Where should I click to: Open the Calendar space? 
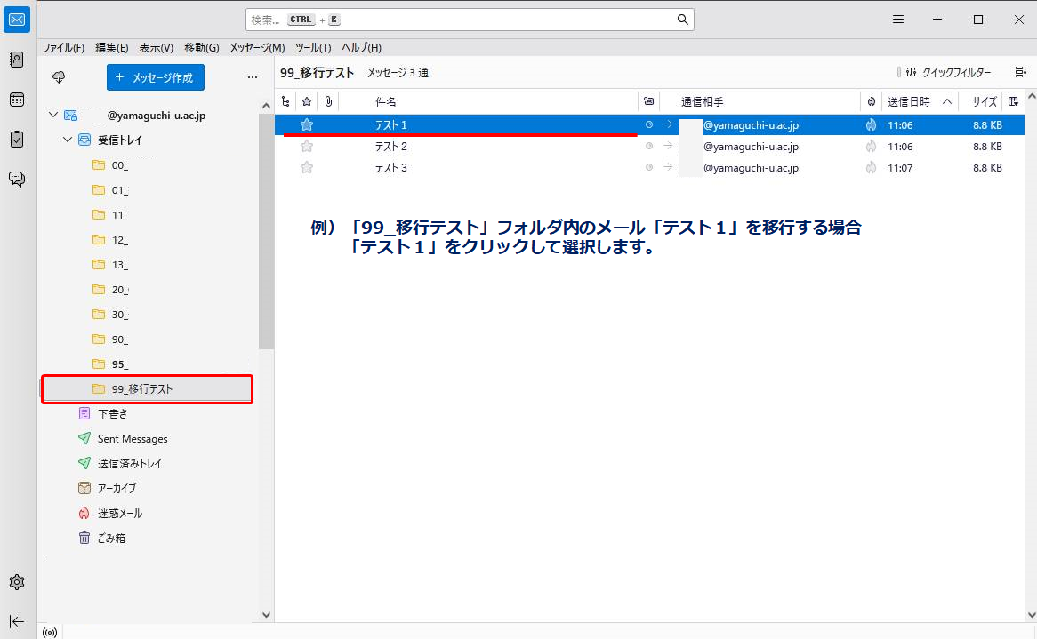click(17, 100)
